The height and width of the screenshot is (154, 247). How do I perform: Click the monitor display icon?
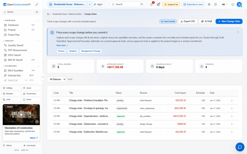[233, 4]
